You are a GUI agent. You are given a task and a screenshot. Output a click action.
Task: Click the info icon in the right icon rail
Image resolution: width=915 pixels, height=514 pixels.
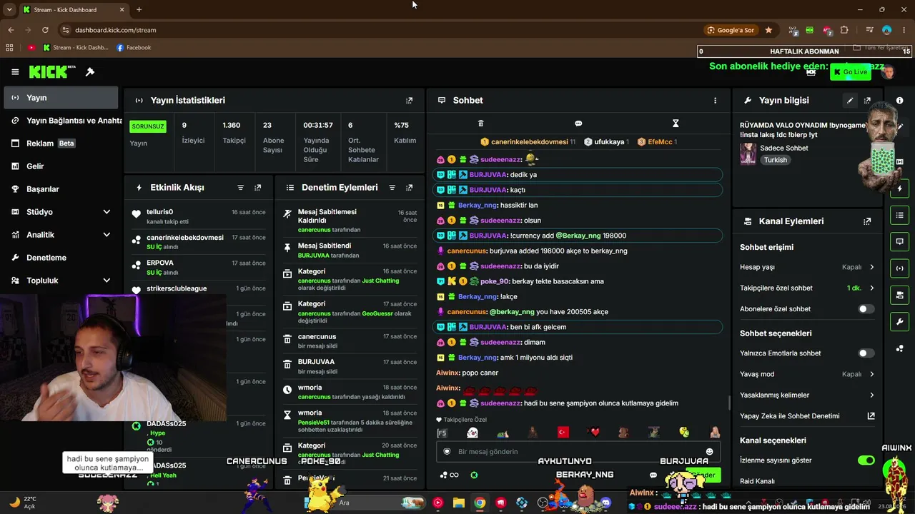coord(899,101)
